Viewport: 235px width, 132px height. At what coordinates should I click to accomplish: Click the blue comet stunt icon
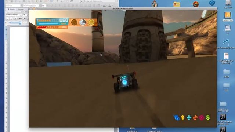click(x=176, y=118)
